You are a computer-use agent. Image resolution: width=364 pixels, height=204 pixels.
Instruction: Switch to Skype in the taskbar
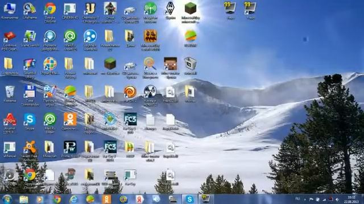[189, 199]
